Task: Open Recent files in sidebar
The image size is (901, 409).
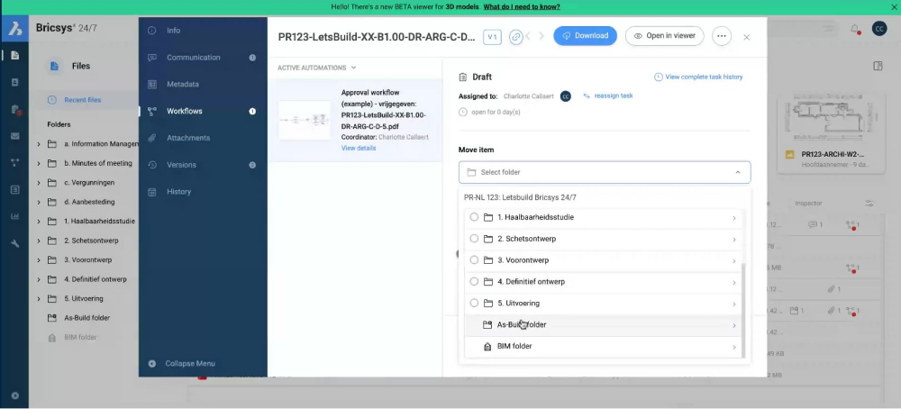Action: pyautogui.click(x=82, y=100)
